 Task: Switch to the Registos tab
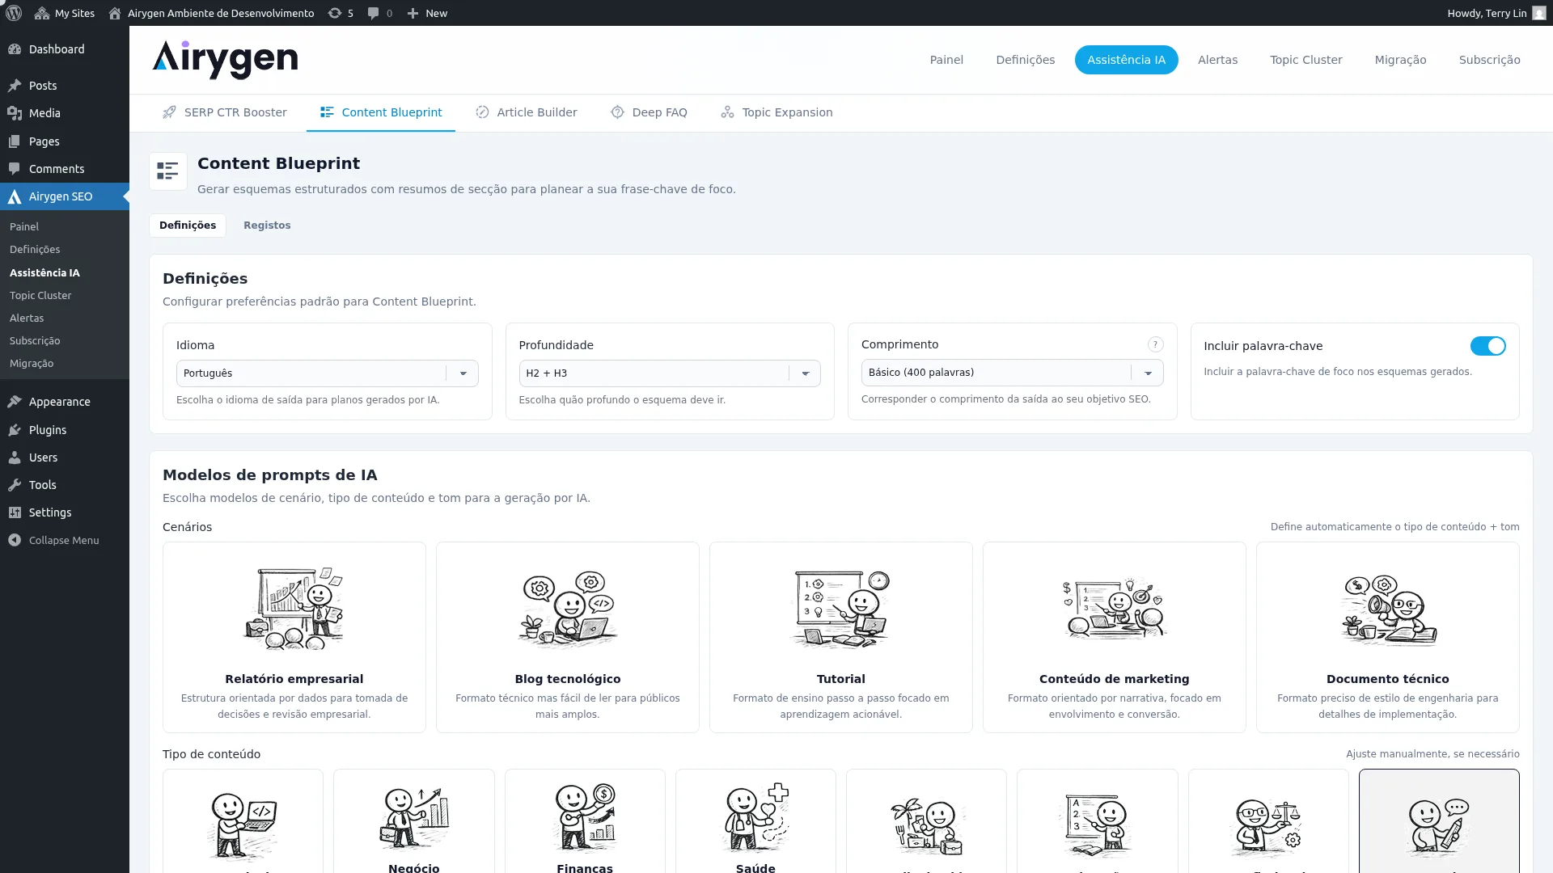point(267,226)
